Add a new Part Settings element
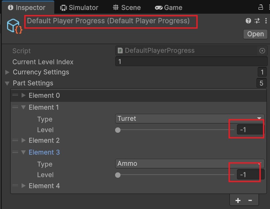The width and height of the screenshot is (270, 209). click(238, 200)
